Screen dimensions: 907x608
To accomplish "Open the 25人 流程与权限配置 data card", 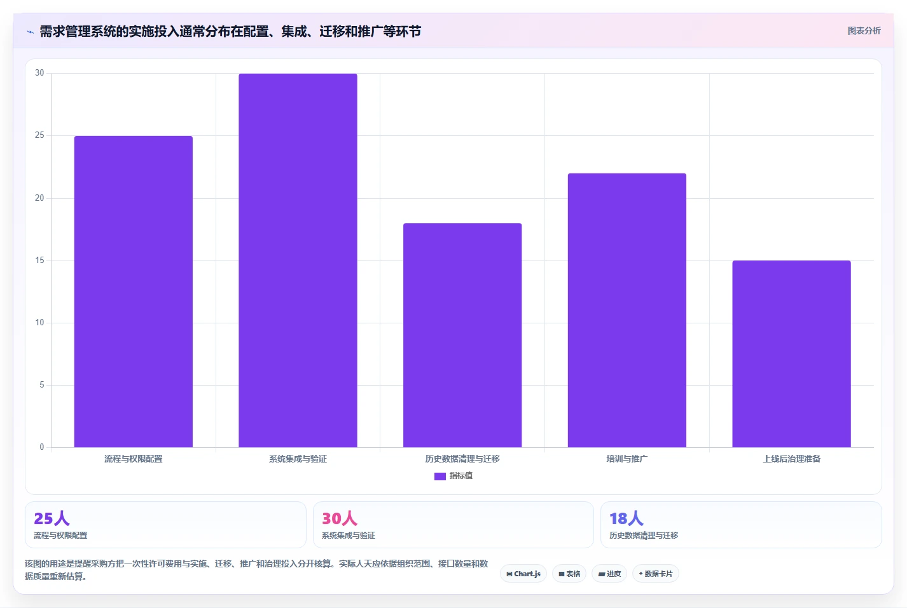I will (165, 525).
